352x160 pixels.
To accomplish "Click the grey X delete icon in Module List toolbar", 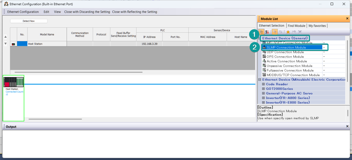I will tap(300, 32).
